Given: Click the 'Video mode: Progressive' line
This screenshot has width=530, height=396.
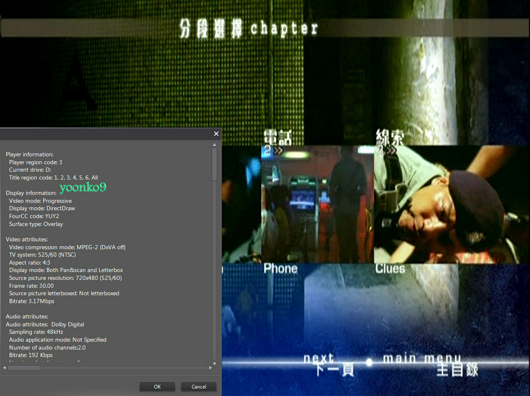Looking at the screenshot, I should pos(40,201).
